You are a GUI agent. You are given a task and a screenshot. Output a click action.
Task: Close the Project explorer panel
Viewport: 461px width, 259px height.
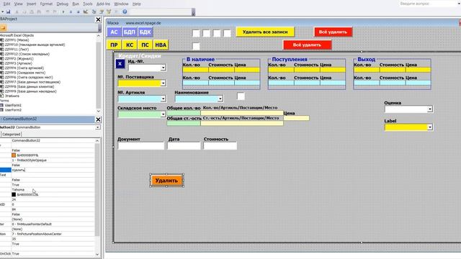point(98,19)
